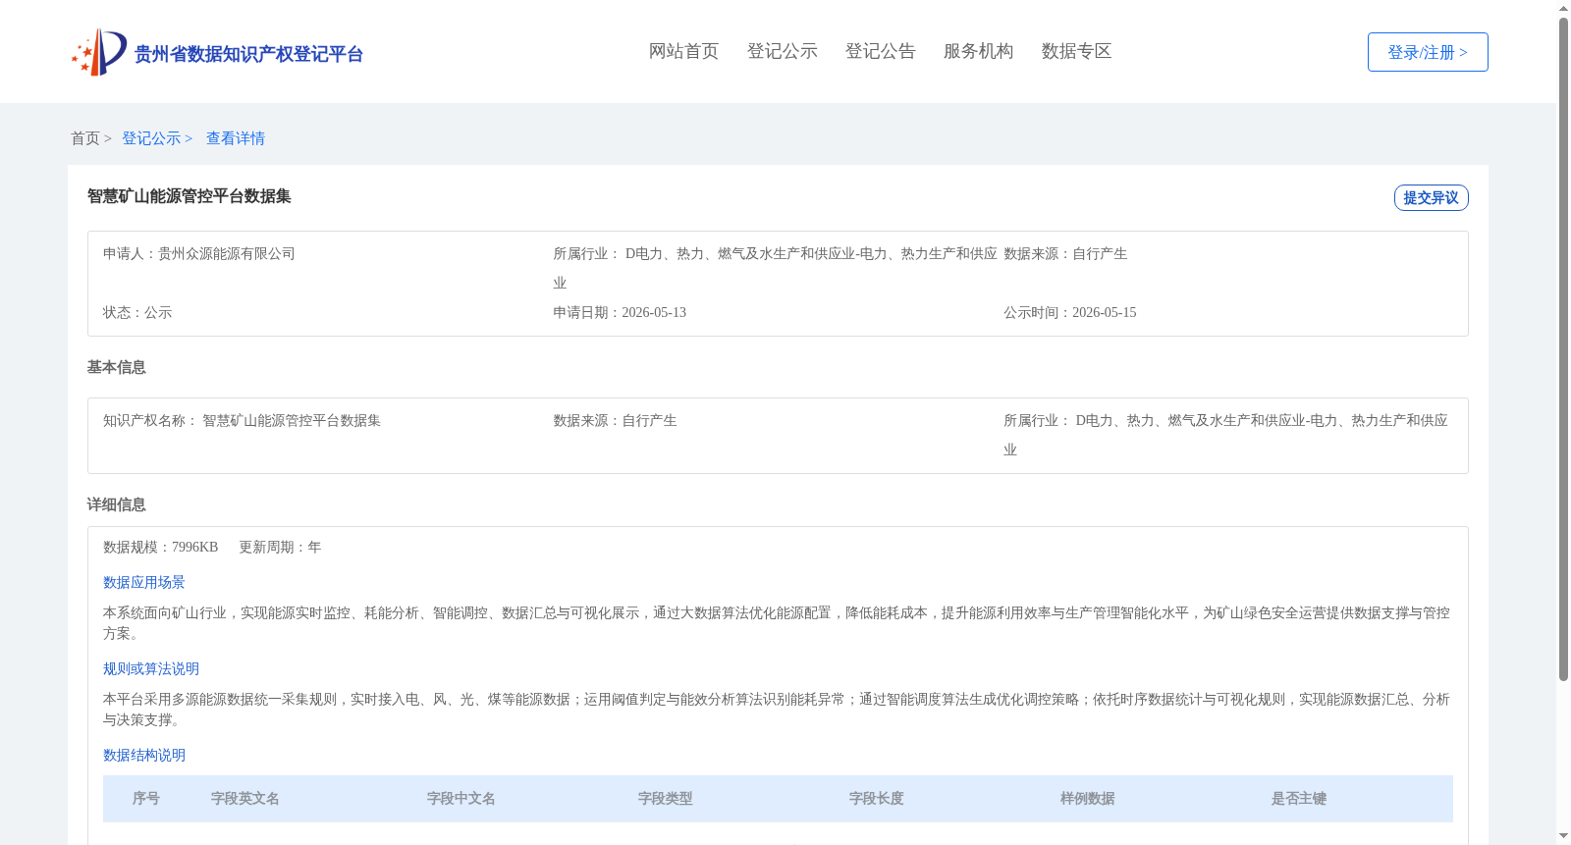The image size is (1571, 845).
Task: Click the 状态：公示 text
Action: click(137, 312)
